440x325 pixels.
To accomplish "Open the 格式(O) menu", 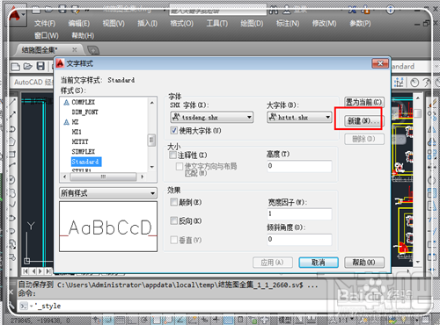I will coord(182,24).
